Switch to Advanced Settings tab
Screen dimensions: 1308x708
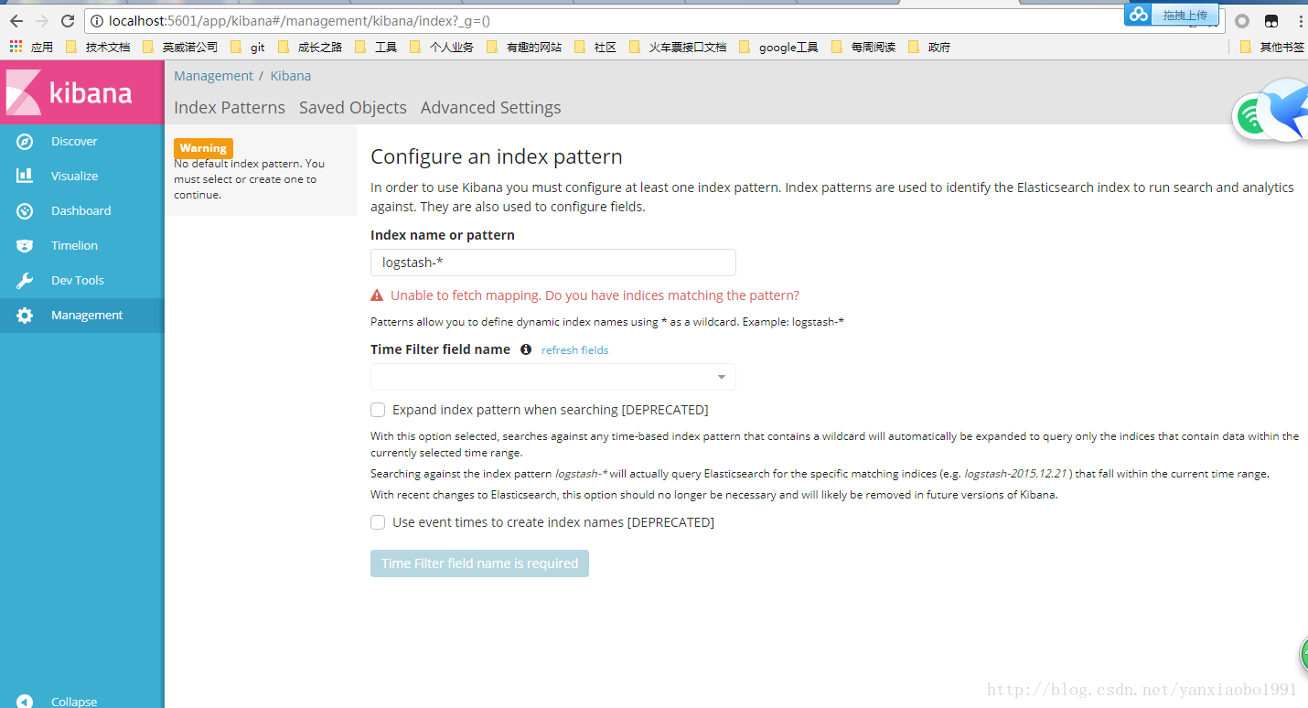coord(491,107)
